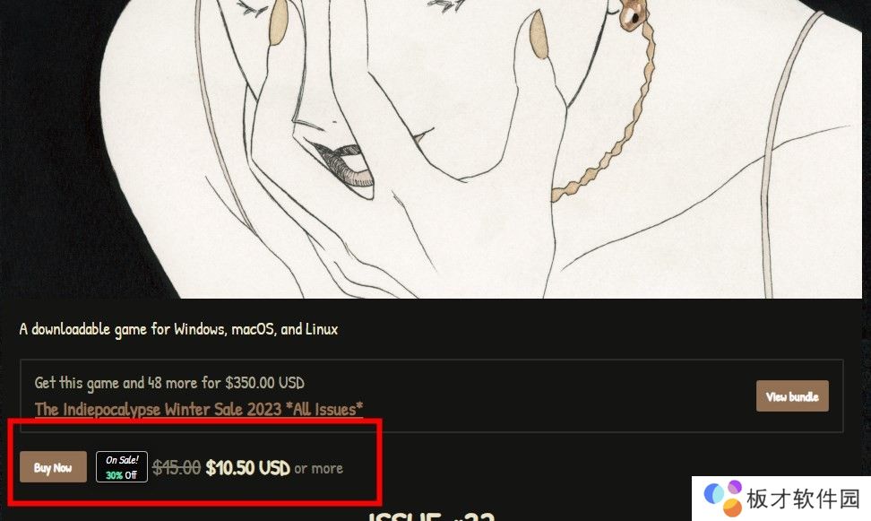Click the 'On Sale!' label text

[122, 460]
